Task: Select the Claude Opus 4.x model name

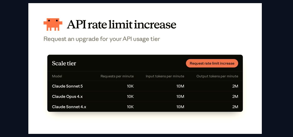Action: 67,97
